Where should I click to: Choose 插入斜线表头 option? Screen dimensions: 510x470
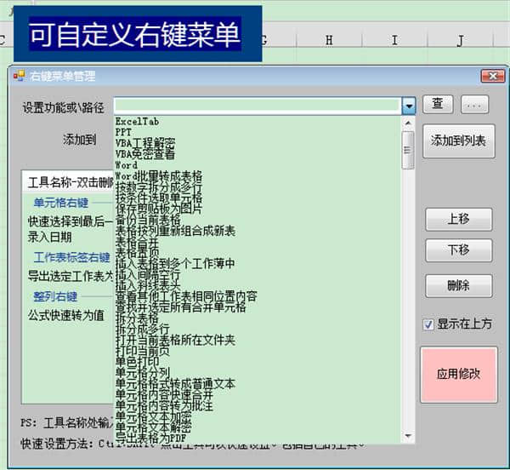[148, 285]
